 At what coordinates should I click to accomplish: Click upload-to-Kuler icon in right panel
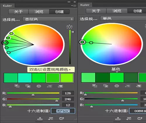(x=140, y=118)
